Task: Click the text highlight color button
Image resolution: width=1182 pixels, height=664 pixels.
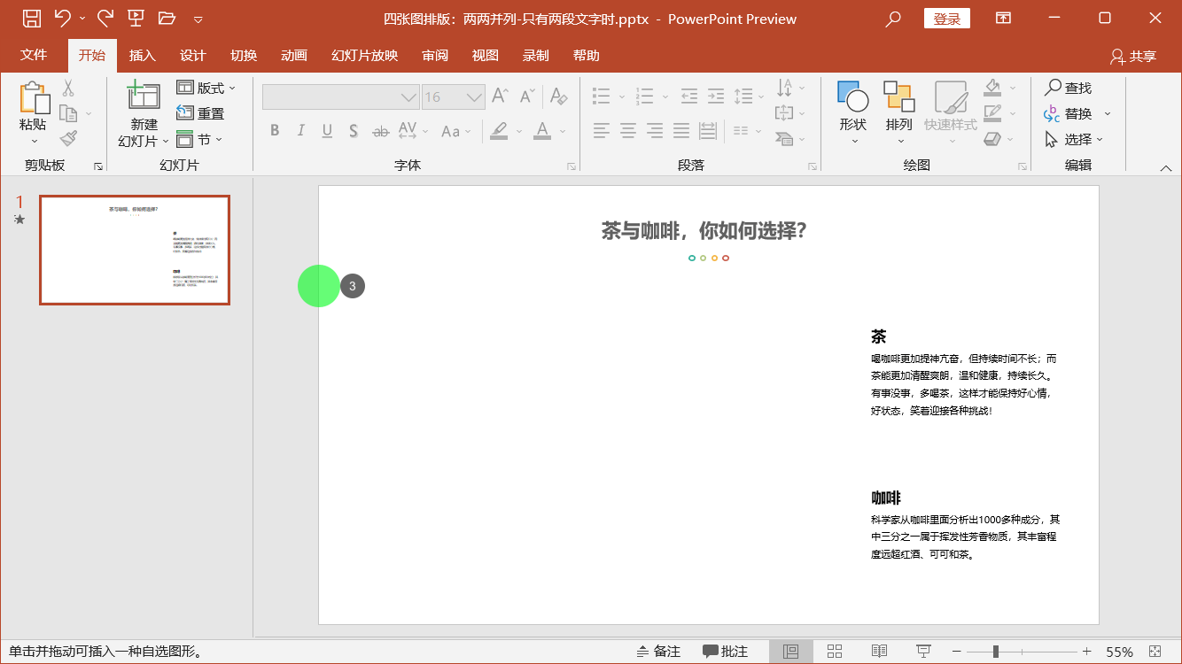Action: point(499,131)
